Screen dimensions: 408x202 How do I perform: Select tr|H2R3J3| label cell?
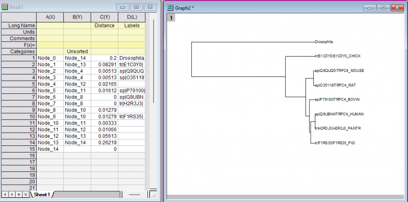tap(132, 104)
